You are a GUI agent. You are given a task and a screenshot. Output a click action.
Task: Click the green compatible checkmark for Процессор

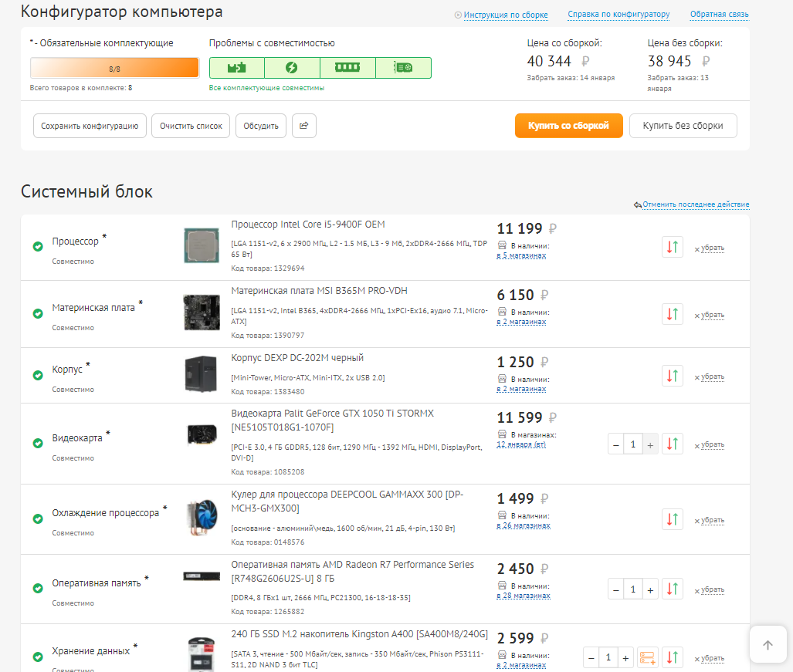[x=38, y=247]
